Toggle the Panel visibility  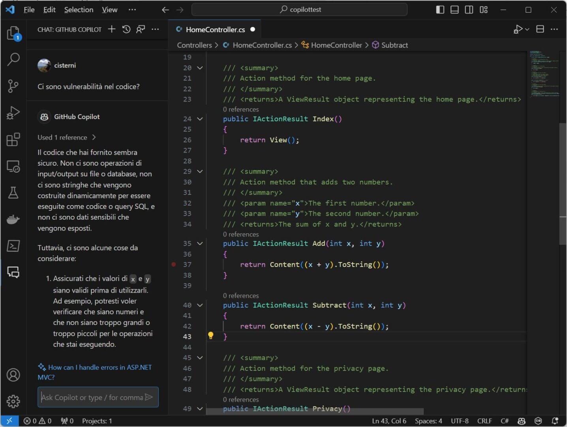point(454,9)
